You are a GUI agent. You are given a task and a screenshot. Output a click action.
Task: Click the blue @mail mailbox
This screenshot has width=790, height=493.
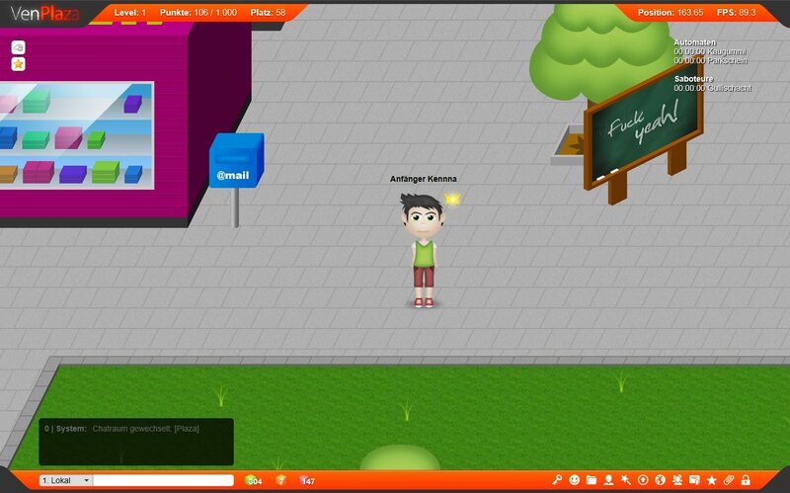pyautogui.click(x=236, y=160)
